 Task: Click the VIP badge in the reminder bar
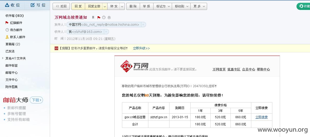click(56, 48)
